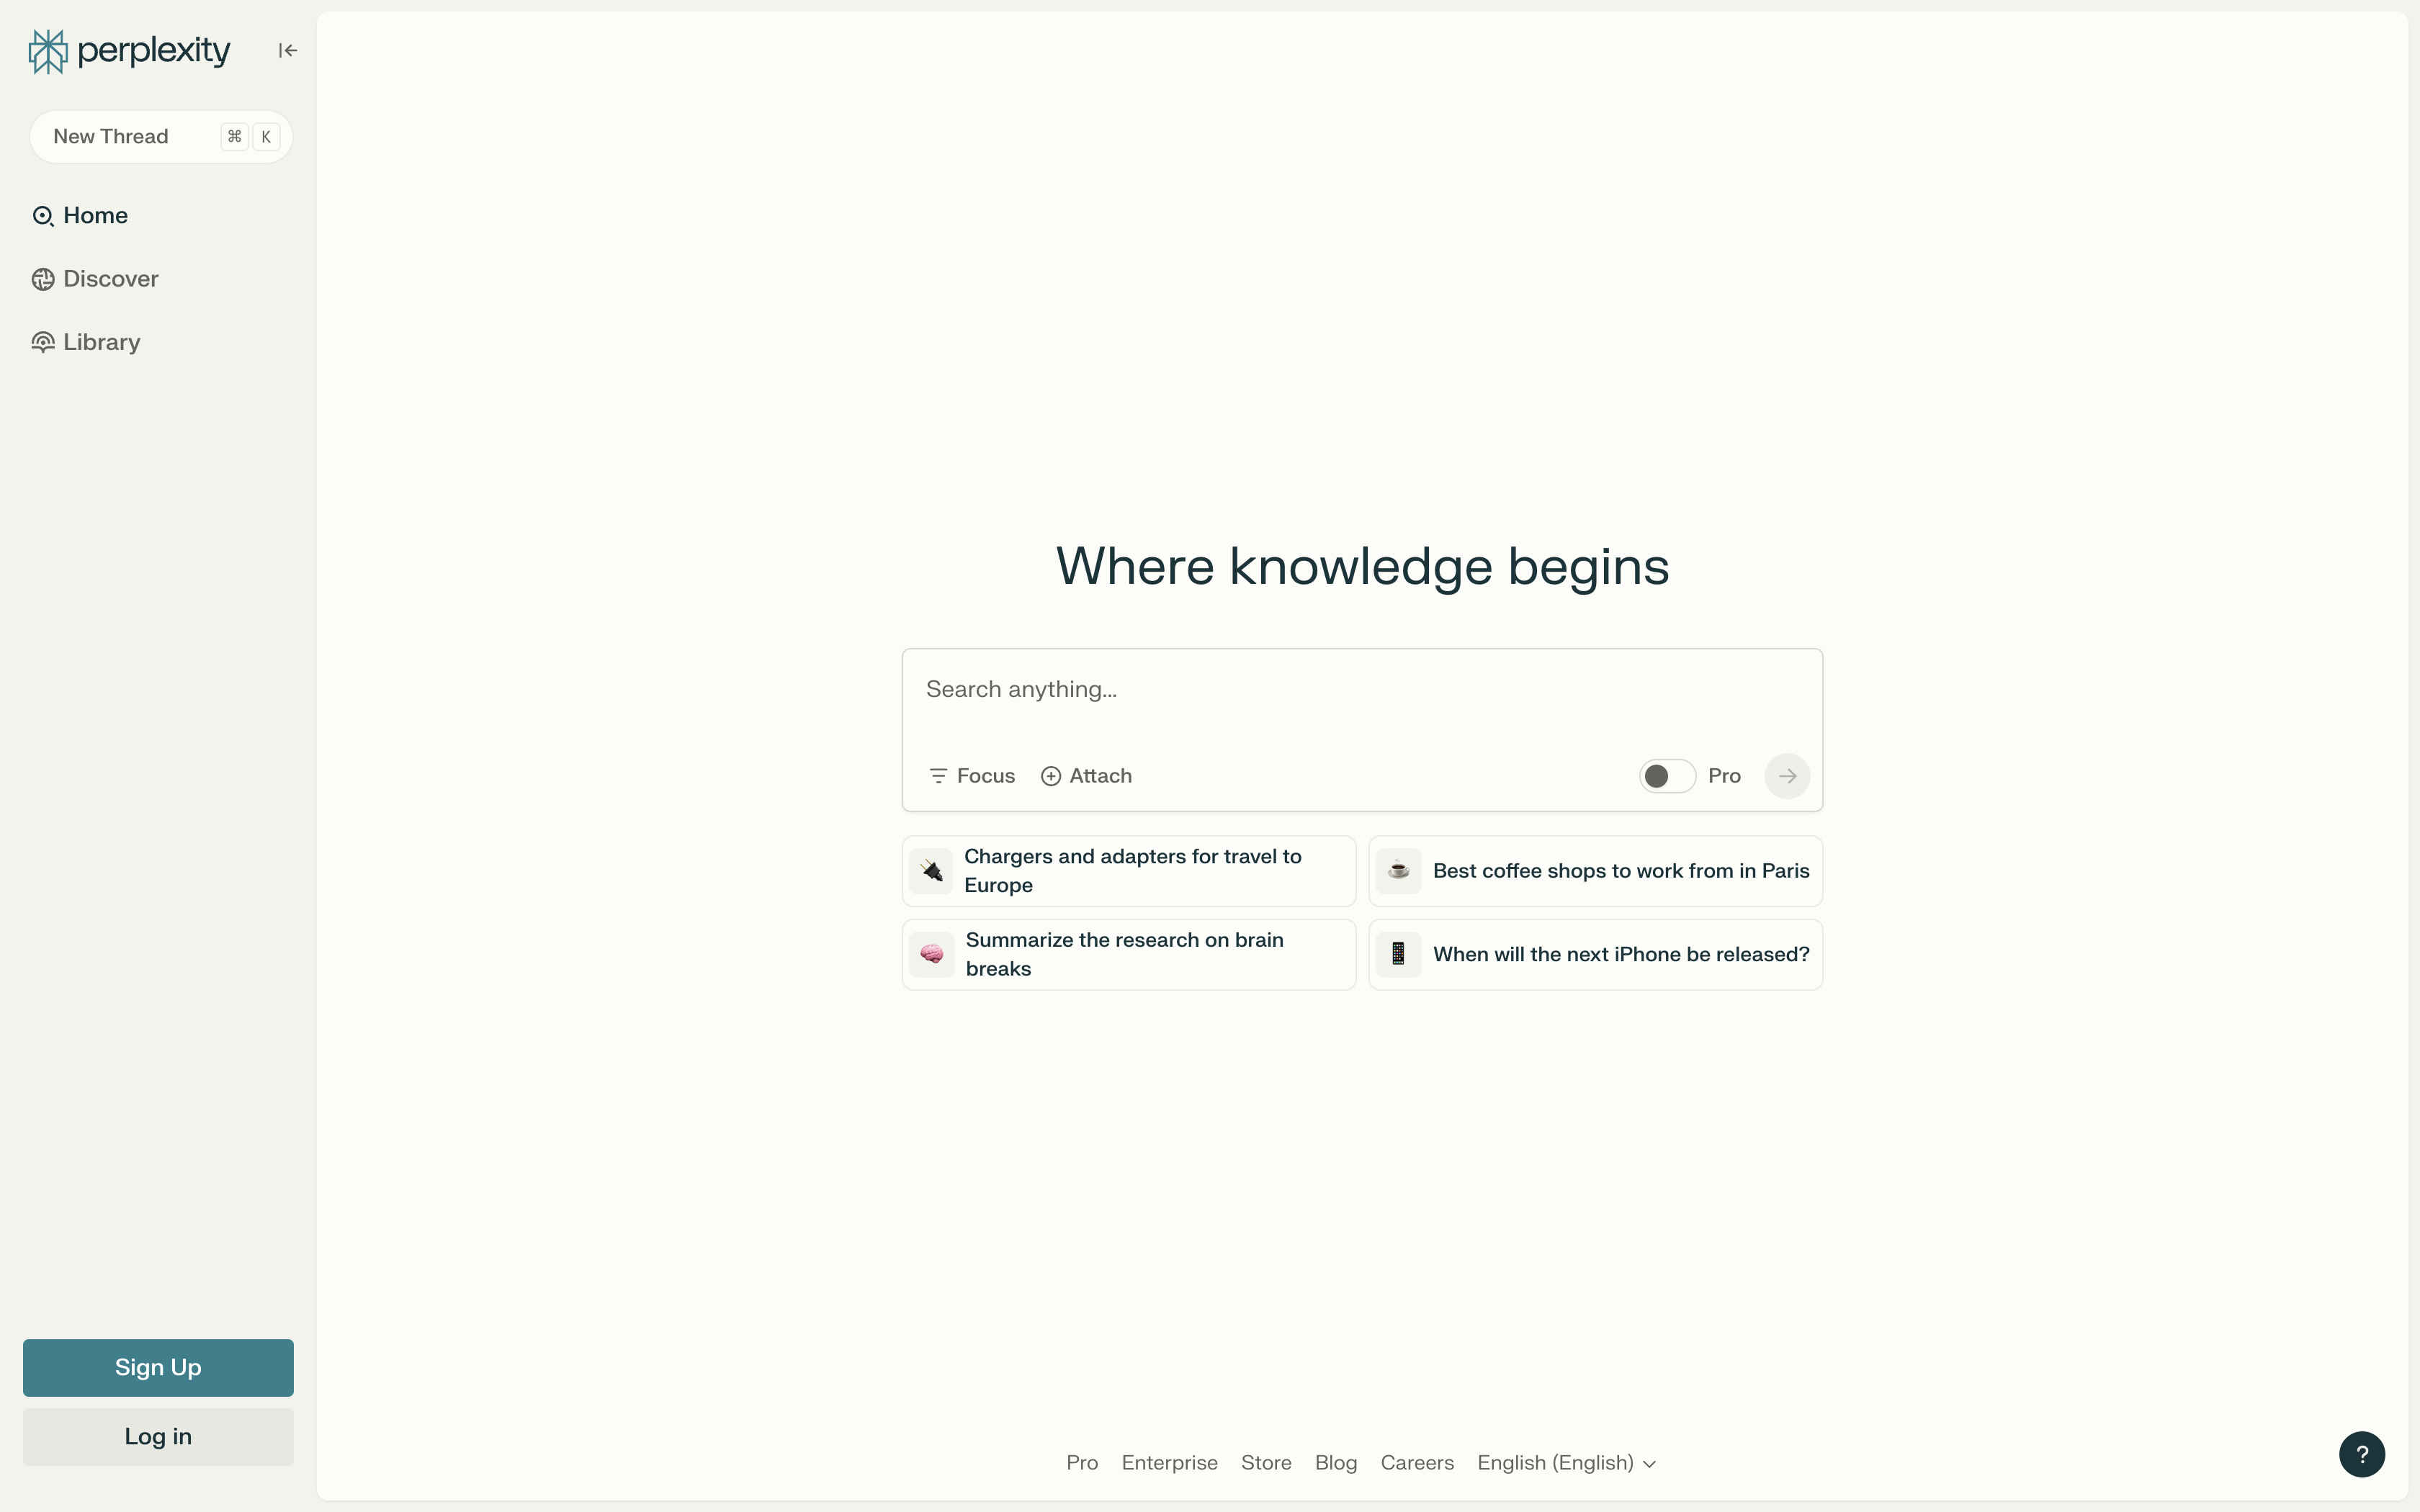The image size is (2420, 1512).
Task: Focus the Search anything input field
Action: (1360, 690)
